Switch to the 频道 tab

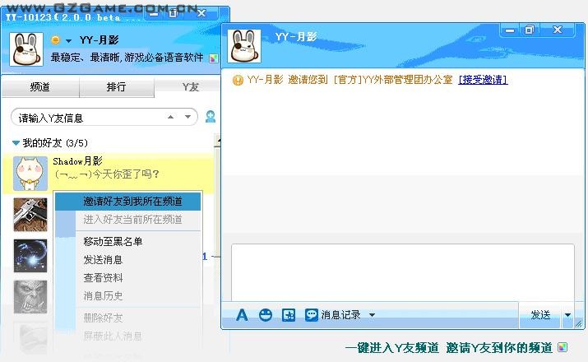(x=40, y=87)
